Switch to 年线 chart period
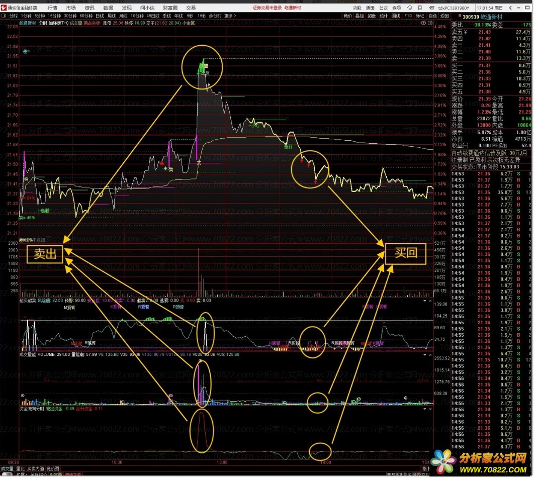 pos(179,16)
